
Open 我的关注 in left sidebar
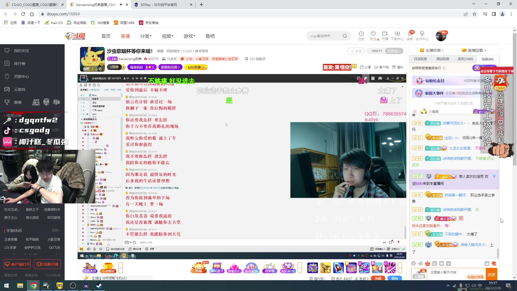point(22,51)
